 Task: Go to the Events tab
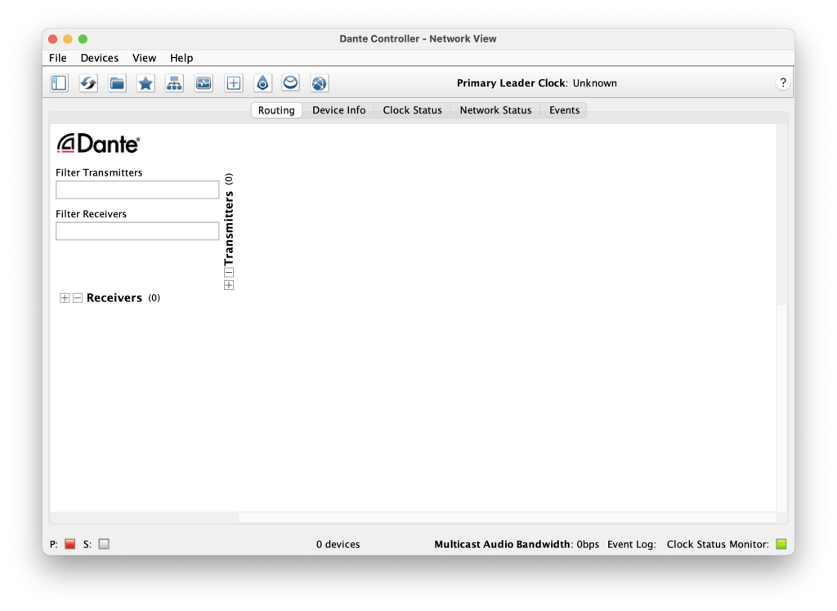pos(564,110)
